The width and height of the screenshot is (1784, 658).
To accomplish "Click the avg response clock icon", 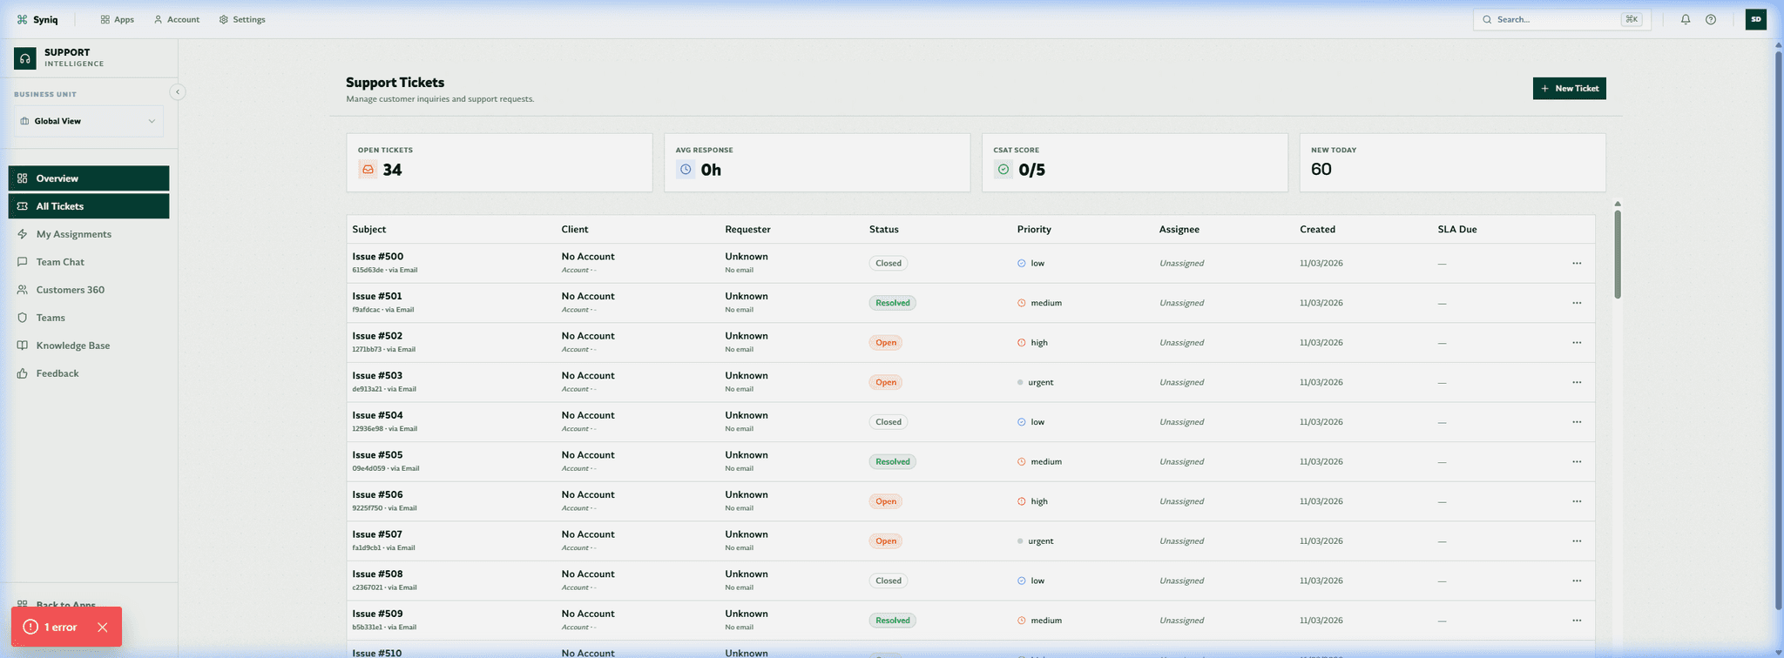I will pos(686,170).
